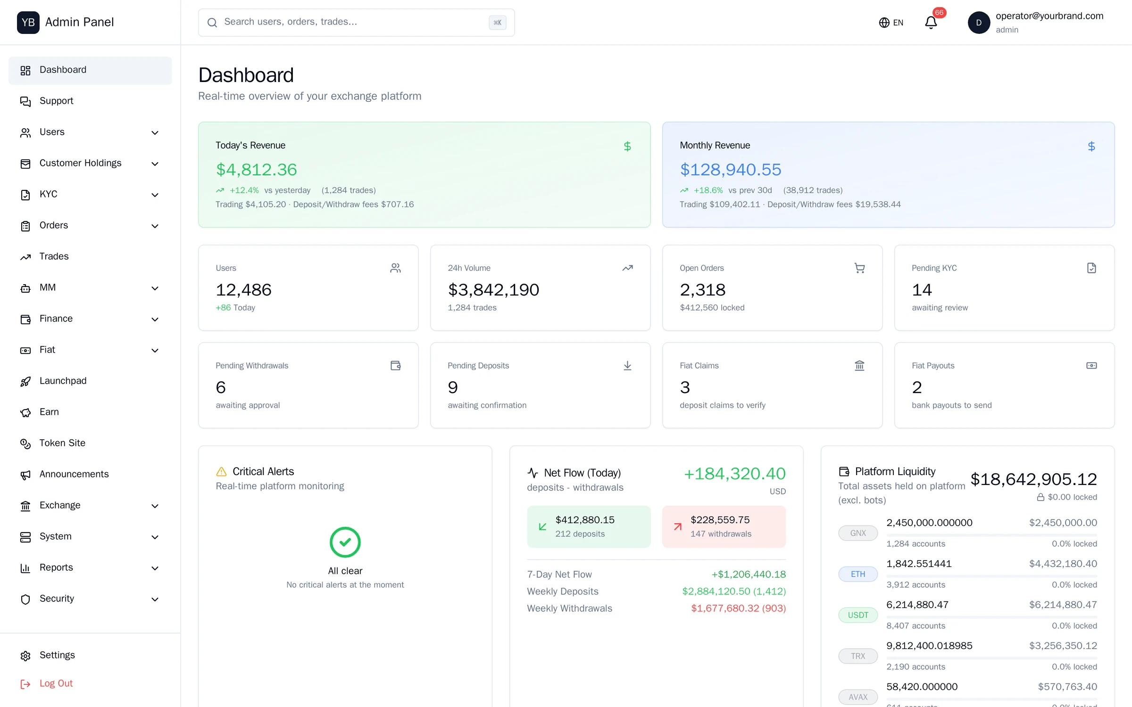
Task: Click the USDT asset badge
Action: tap(858, 615)
